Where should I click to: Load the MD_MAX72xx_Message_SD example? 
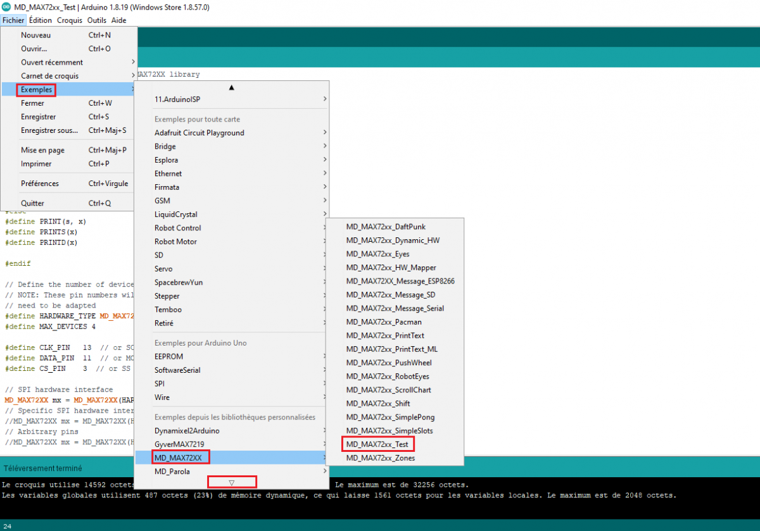pos(395,295)
